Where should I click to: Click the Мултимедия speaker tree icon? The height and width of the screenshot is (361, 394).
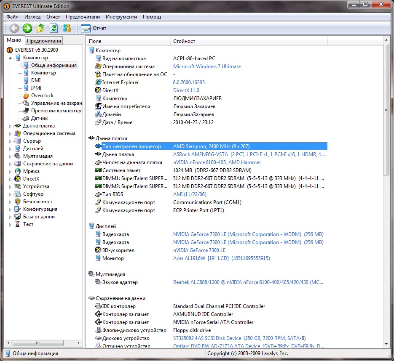pyautogui.click(x=18, y=156)
